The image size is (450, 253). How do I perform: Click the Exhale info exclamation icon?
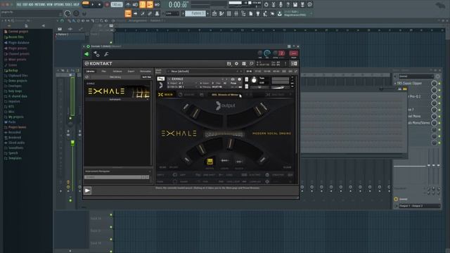[x=239, y=79]
